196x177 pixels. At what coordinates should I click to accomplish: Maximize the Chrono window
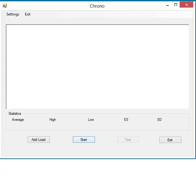click(176, 5)
